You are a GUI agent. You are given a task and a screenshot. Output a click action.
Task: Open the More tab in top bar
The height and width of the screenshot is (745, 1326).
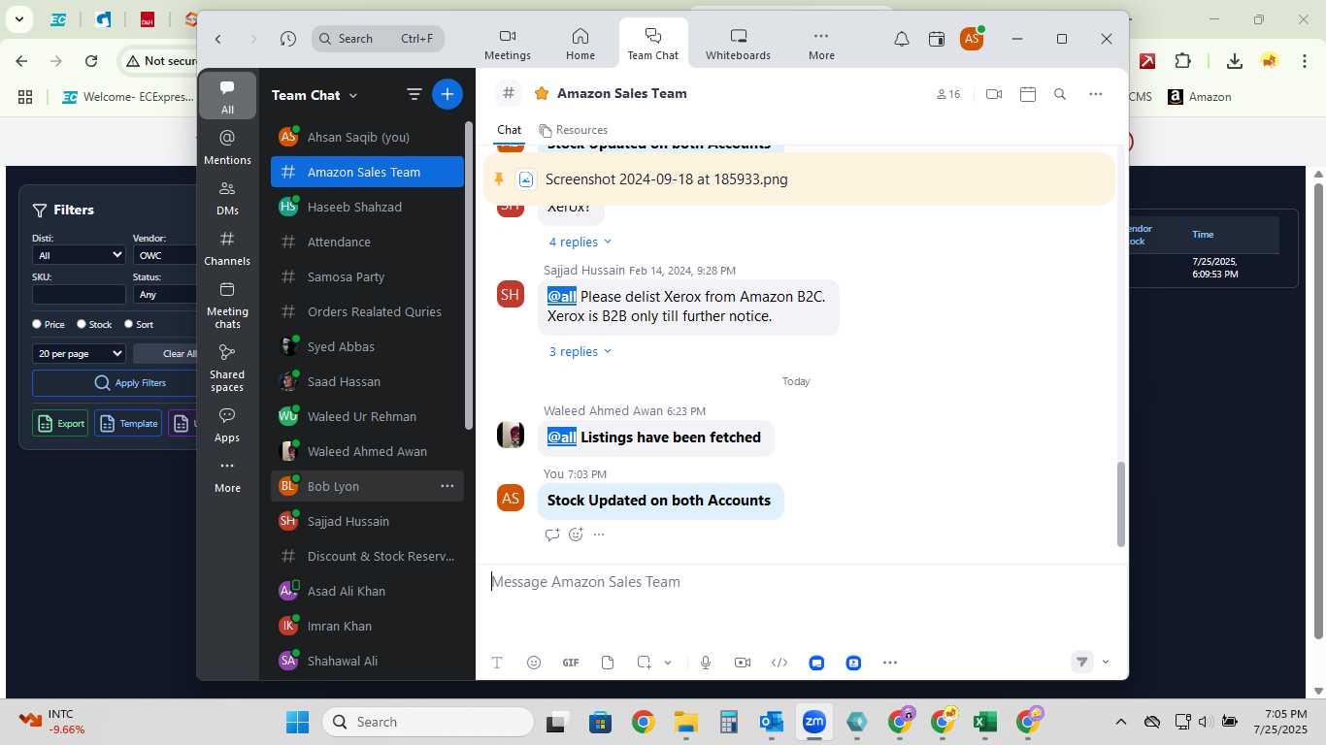click(821, 44)
